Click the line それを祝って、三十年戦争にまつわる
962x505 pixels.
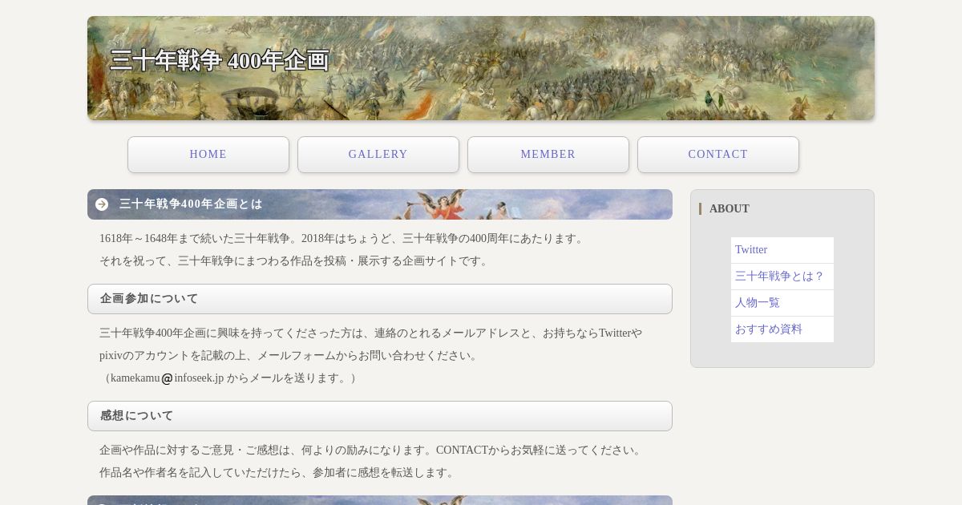(x=296, y=261)
